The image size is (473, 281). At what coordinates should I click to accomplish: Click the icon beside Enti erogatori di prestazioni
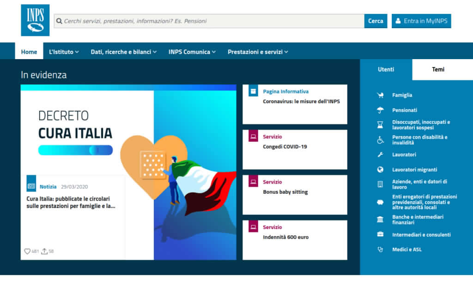[x=380, y=202]
